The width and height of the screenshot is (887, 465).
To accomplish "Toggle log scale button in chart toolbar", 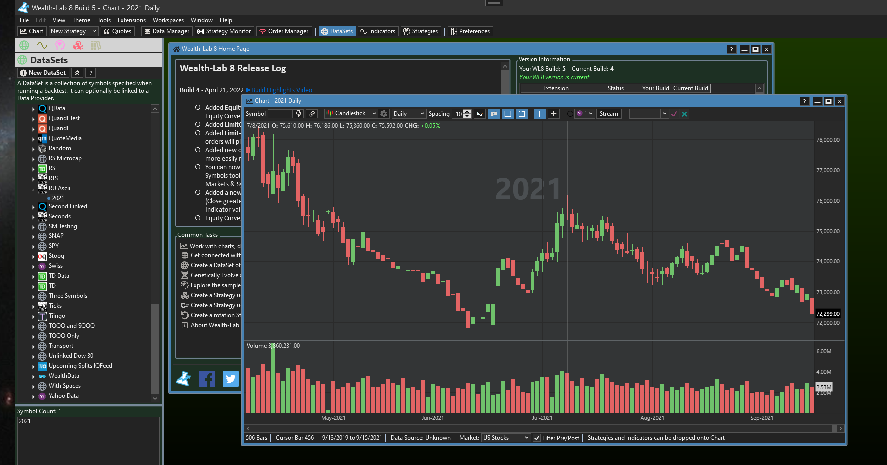I will [480, 114].
